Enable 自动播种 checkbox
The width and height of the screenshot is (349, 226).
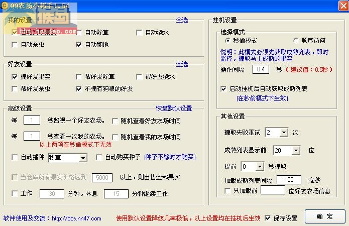15,157
